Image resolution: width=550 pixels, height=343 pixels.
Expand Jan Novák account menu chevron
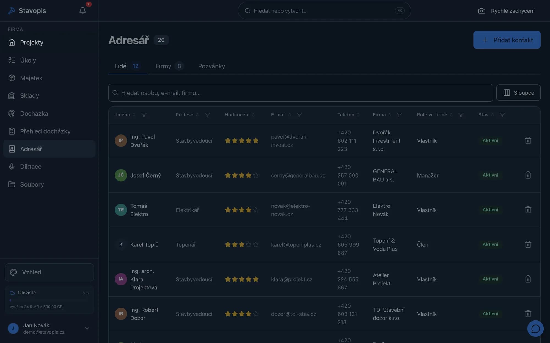tap(87, 328)
